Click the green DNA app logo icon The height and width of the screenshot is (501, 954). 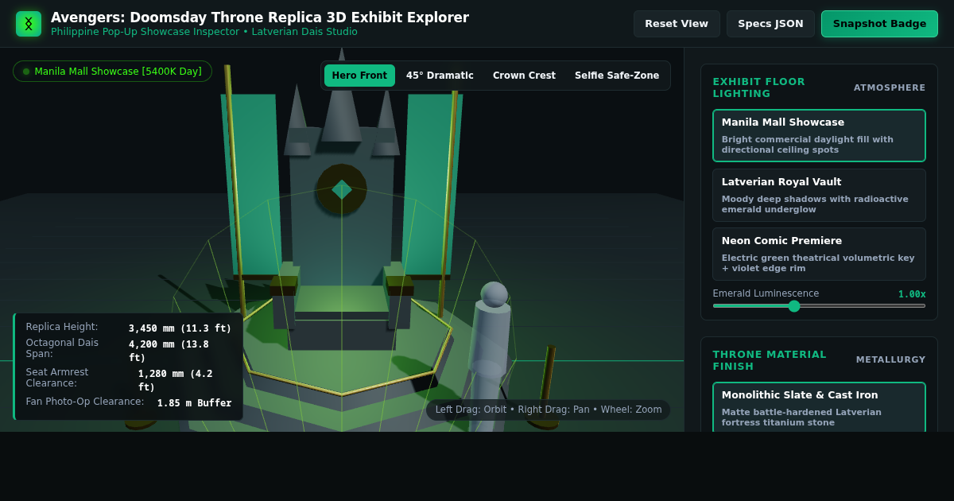[x=29, y=24]
